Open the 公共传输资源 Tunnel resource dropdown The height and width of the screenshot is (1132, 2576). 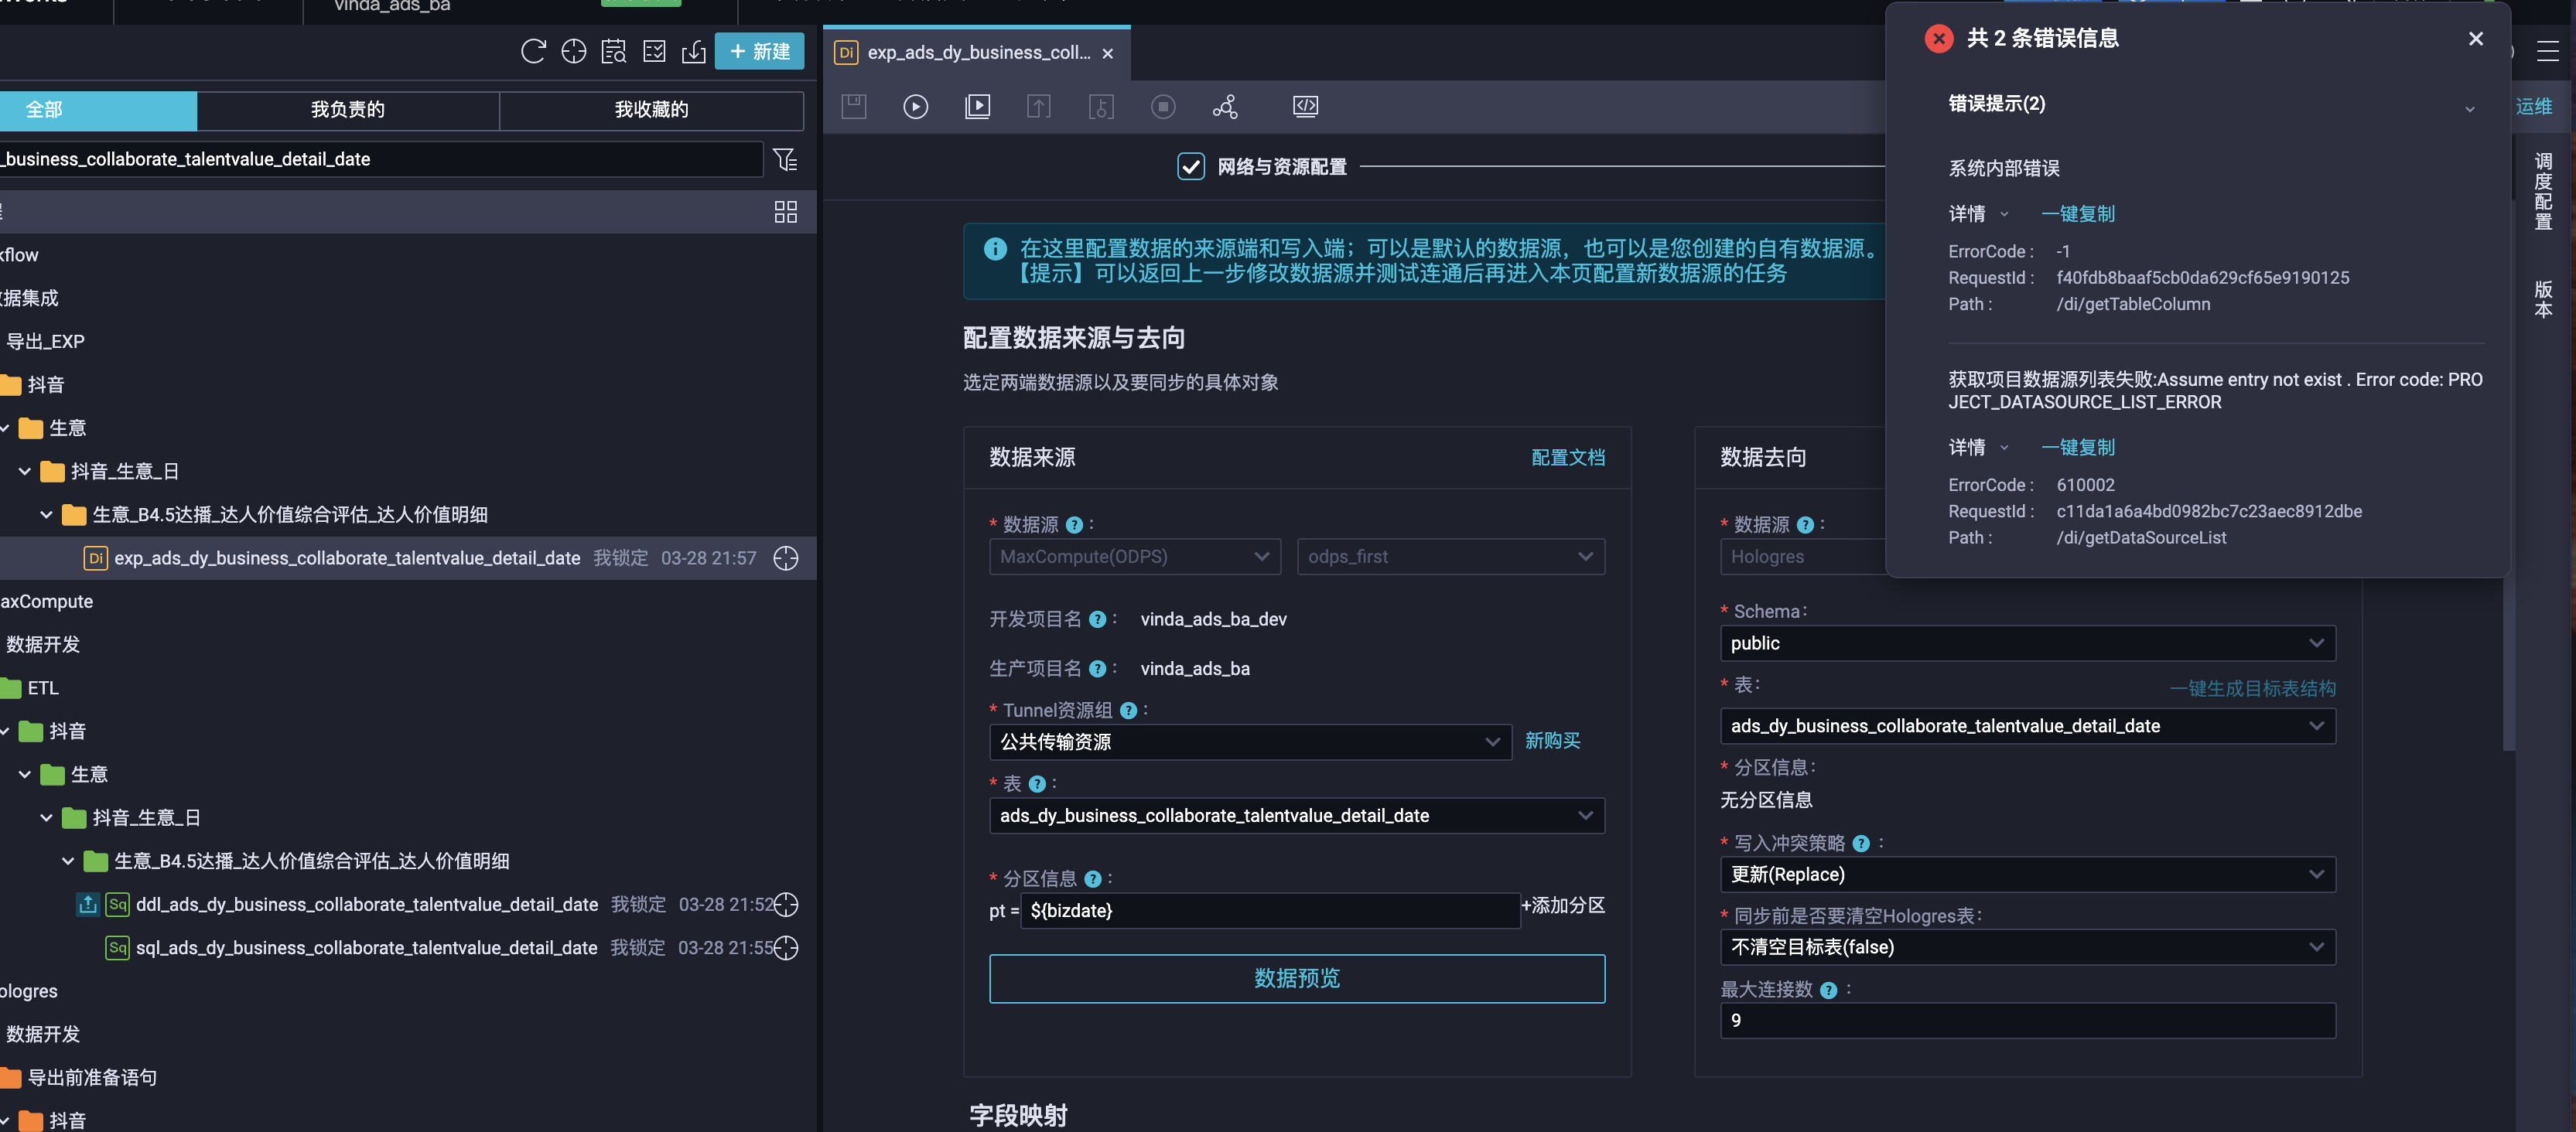[x=1251, y=742]
